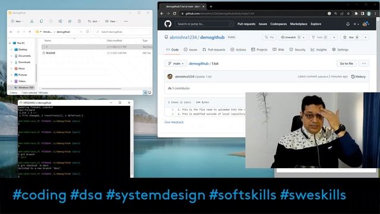Screen dimensions: 380x214
Task: Open the Sort dropdown in File Explorer
Action: [93, 21]
